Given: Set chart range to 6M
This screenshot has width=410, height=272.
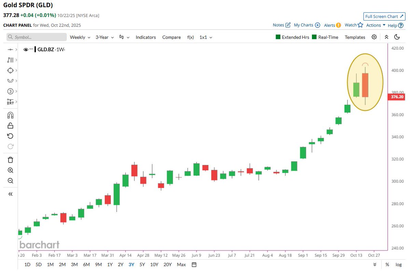Looking at the screenshot, I should pos(86,264).
